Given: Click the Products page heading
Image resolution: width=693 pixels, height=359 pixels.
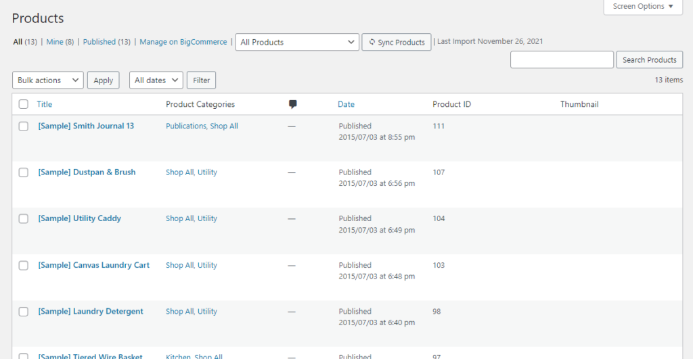Looking at the screenshot, I should (x=38, y=18).
